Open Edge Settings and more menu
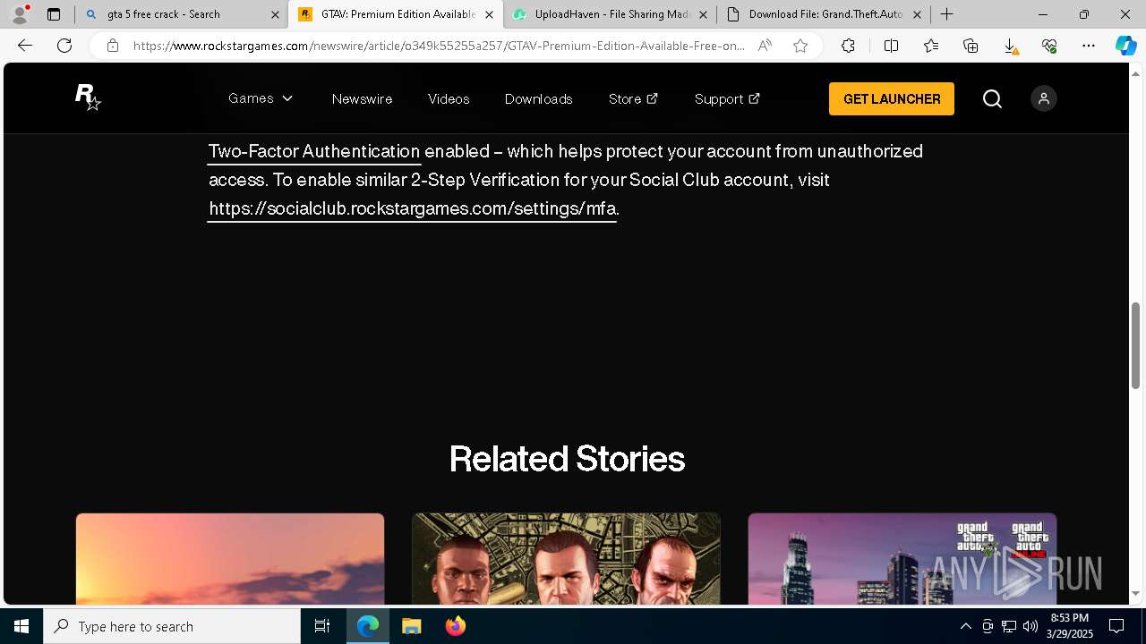The width and height of the screenshot is (1146, 644). pyautogui.click(x=1089, y=46)
